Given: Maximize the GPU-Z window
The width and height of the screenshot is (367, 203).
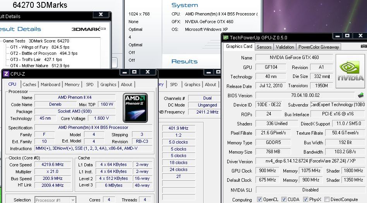Looking at the screenshot, I should pyautogui.click(x=347, y=36).
